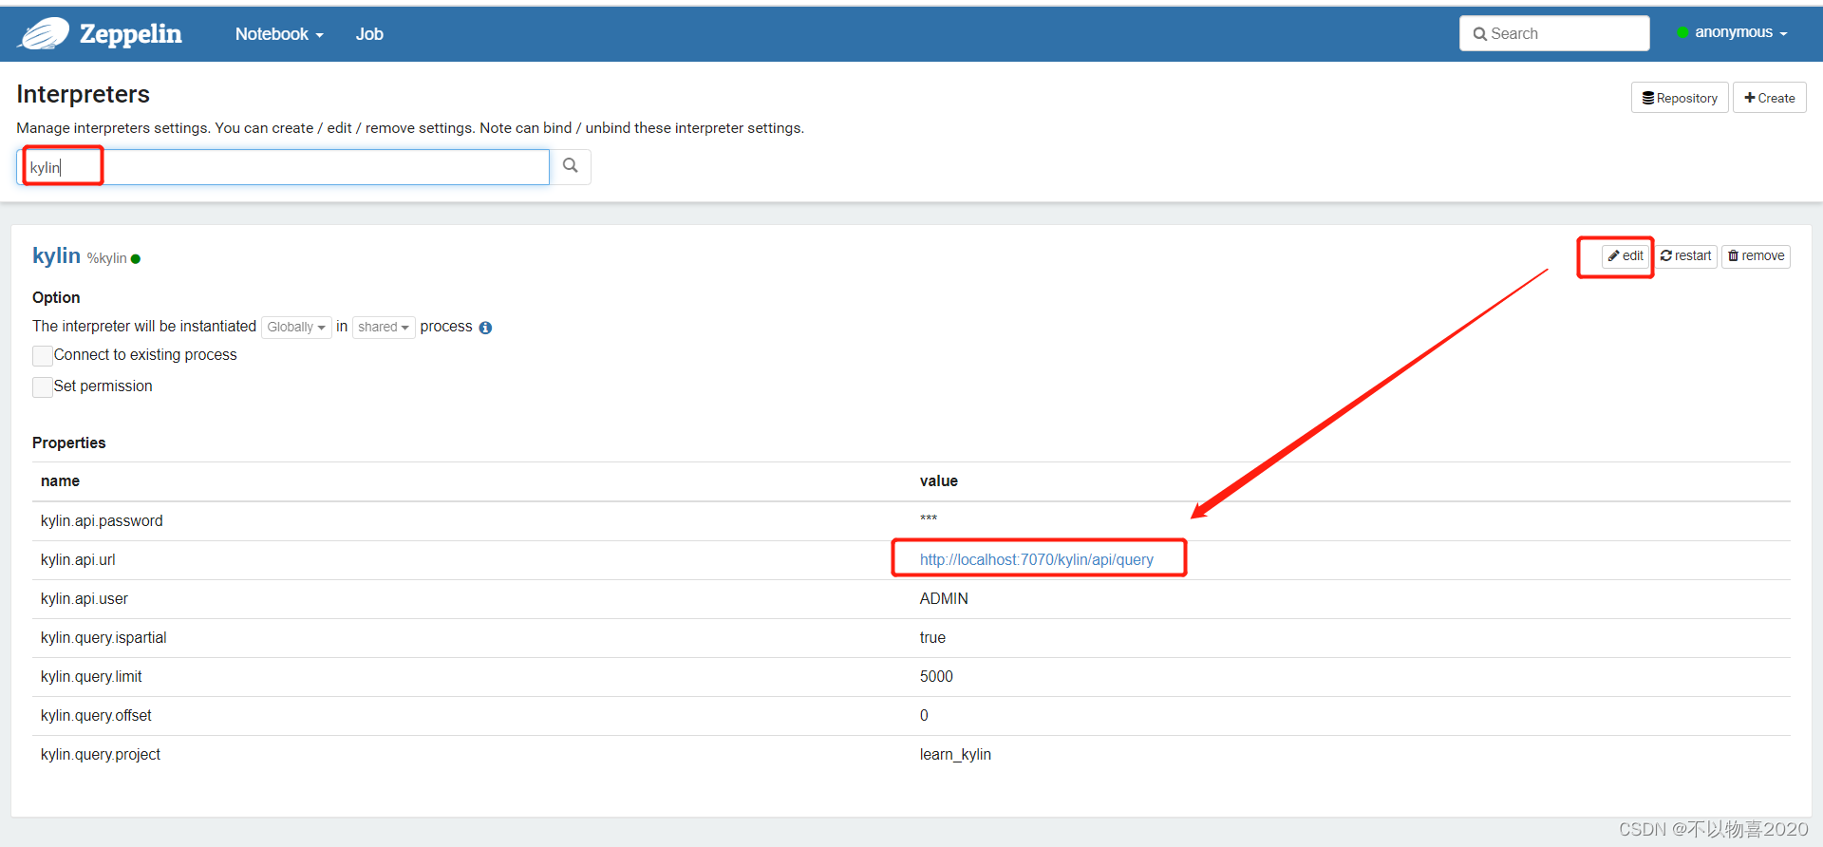Restart the kylin interpreter

coord(1686,256)
